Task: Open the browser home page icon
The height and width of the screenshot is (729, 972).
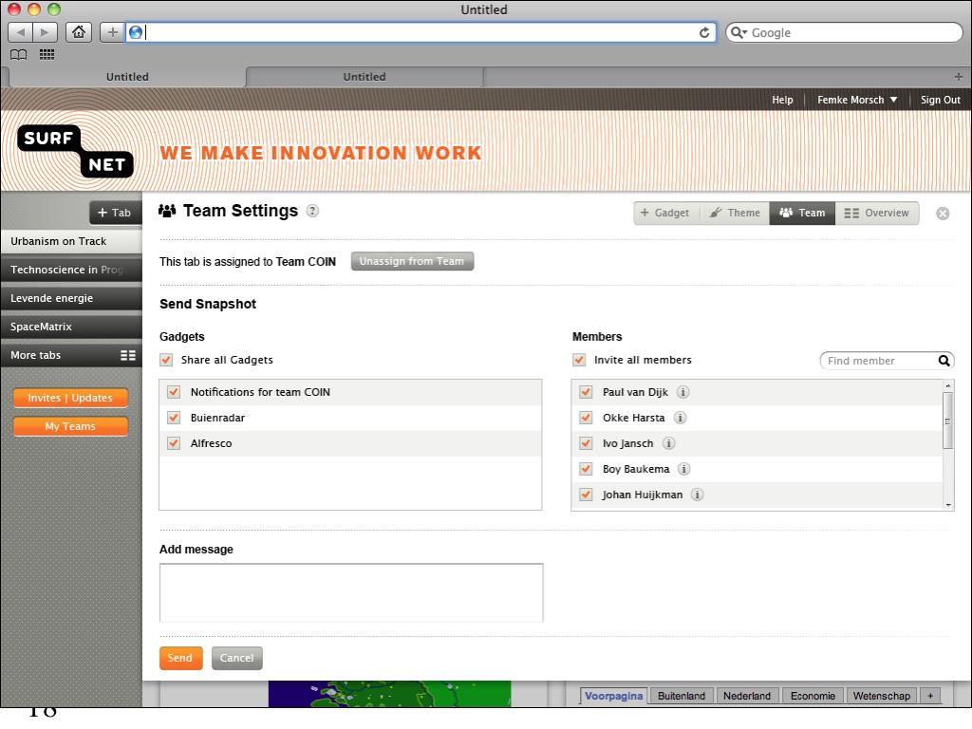Action: pos(79,32)
